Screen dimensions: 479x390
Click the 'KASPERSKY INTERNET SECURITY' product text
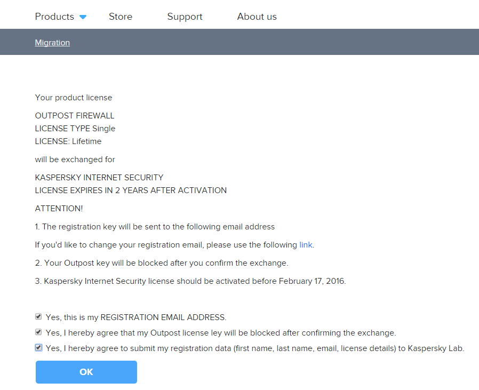(99, 178)
